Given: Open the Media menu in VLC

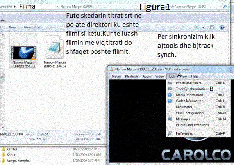Looking at the screenshot, I should tap(116, 76).
